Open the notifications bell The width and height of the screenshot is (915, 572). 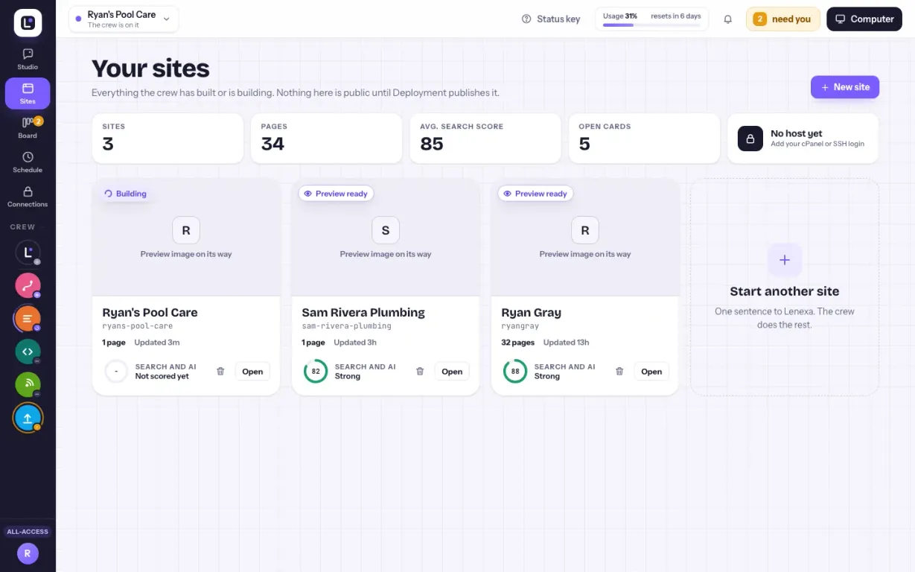pyautogui.click(x=728, y=19)
